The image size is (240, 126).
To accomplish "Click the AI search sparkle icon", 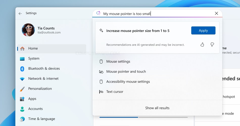I will (99, 13).
